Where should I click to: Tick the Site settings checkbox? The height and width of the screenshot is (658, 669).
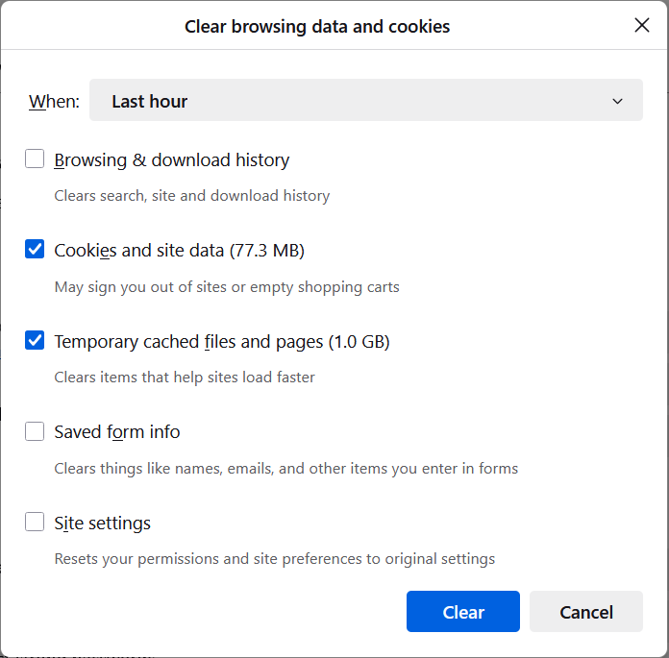[x=35, y=523]
